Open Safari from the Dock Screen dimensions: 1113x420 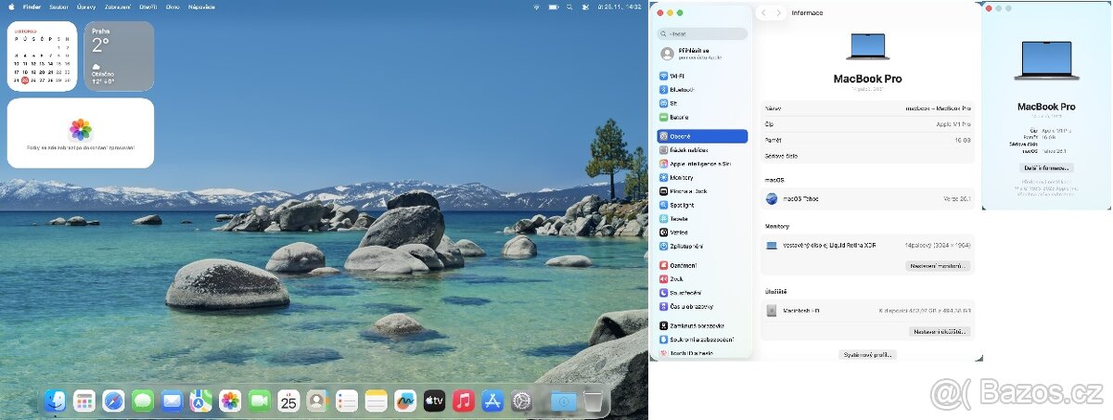[113, 401]
